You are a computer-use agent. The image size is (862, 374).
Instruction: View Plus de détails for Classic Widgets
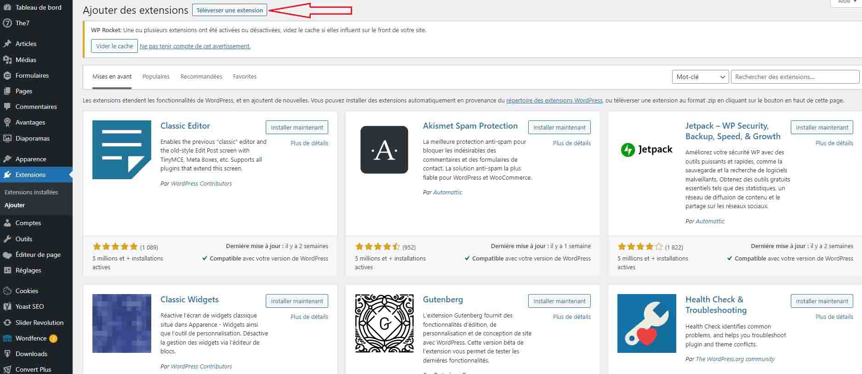(309, 317)
